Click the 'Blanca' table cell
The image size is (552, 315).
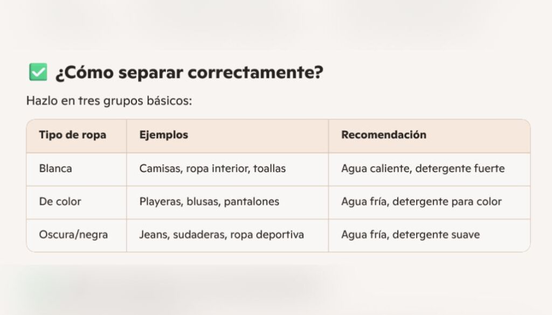pos(56,169)
